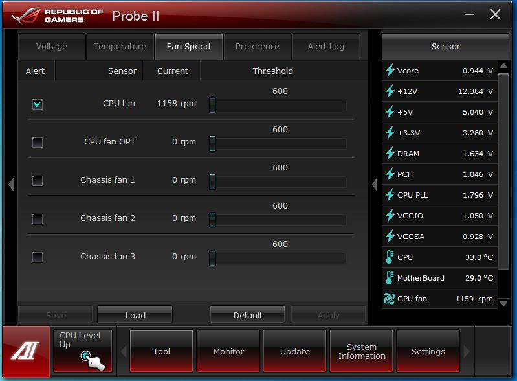Open the Update menu button

pos(295,351)
